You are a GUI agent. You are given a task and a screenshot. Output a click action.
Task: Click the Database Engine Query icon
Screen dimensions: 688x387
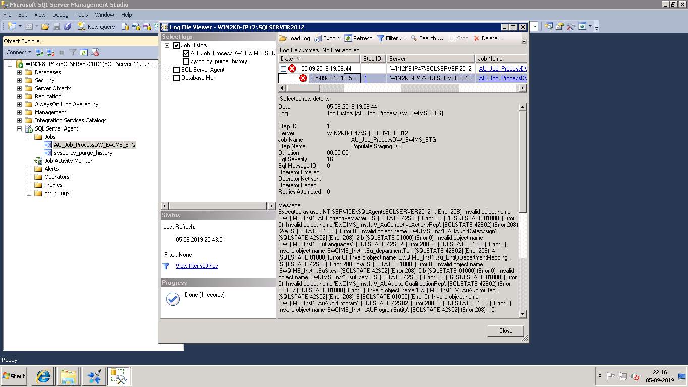(125, 26)
